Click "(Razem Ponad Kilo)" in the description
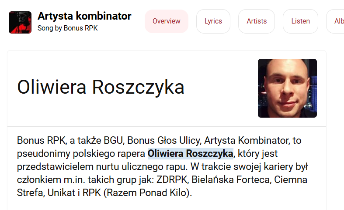344x210 pixels. pyautogui.click(x=148, y=193)
